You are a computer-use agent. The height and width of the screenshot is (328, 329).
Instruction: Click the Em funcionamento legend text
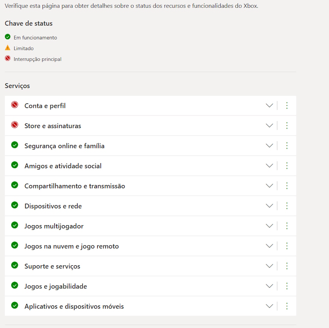click(x=35, y=37)
